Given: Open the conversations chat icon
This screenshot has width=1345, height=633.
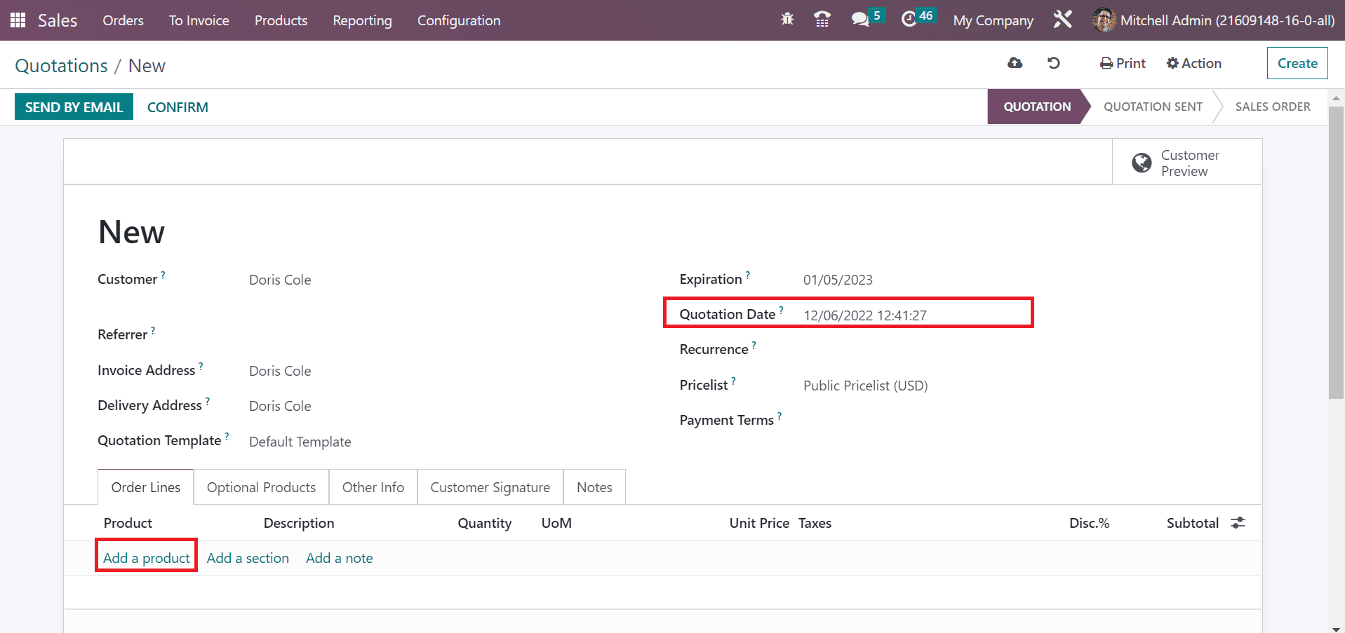Looking at the screenshot, I should (x=860, y=20).
